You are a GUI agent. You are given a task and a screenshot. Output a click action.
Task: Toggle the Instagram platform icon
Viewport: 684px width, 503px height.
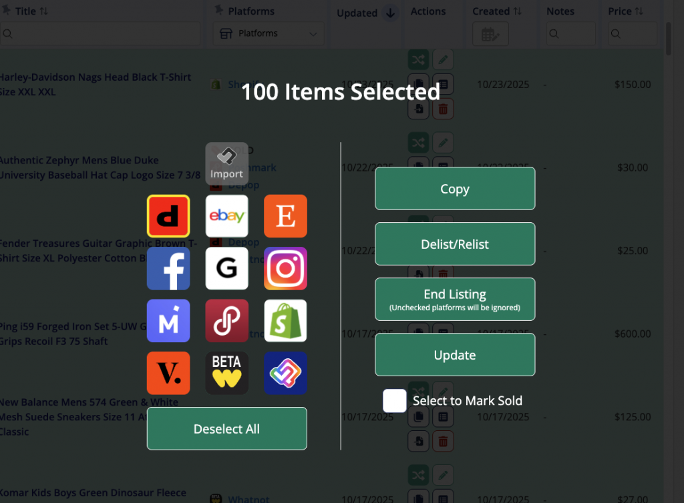285,268
